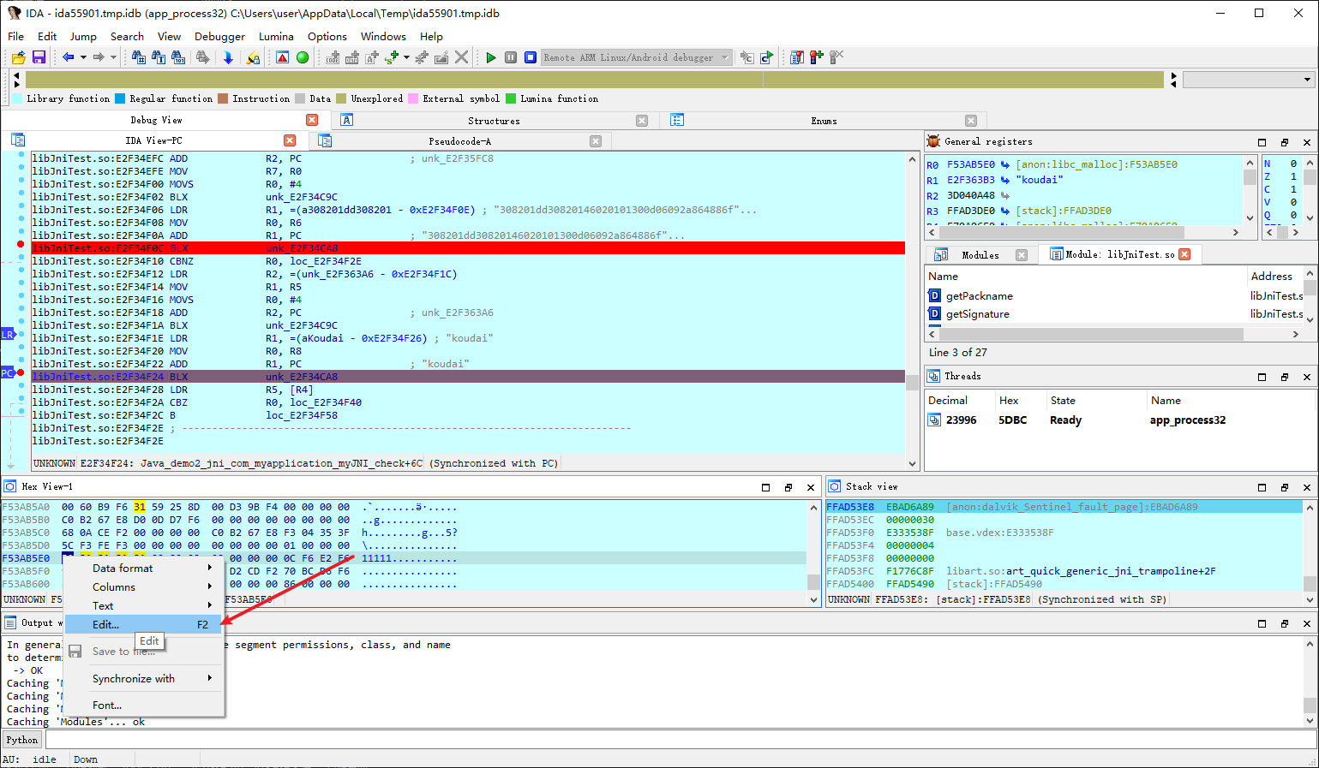
Task: Click the jump arrow next to R1 value
Action: 1004,180
